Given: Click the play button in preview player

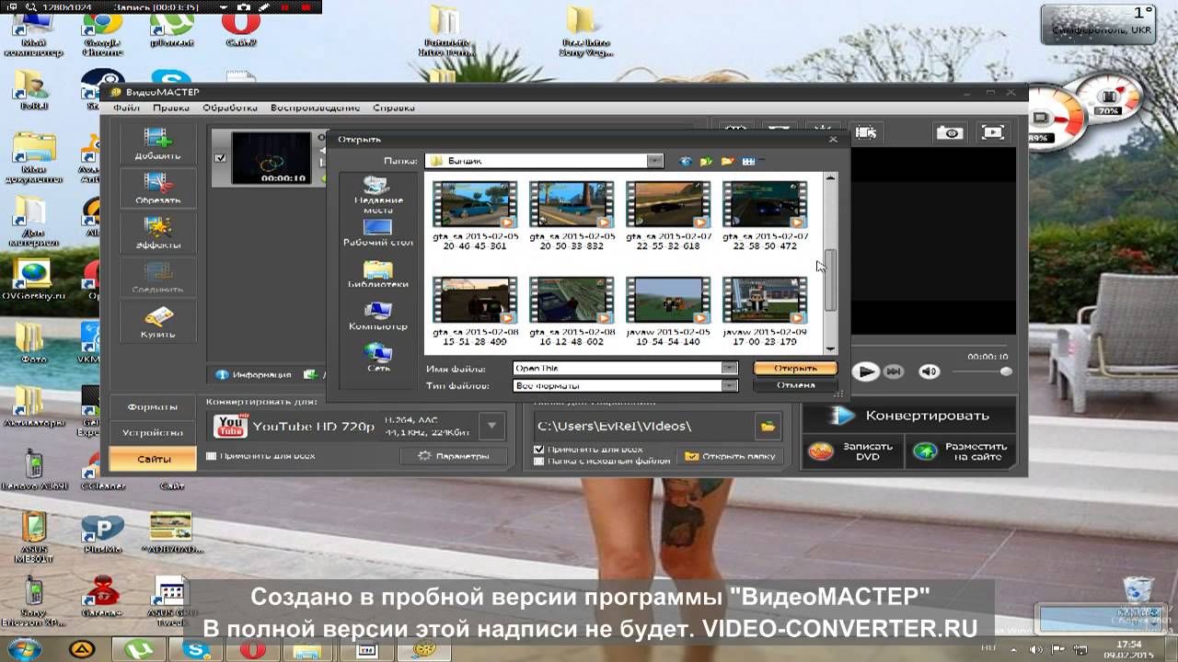Looking at the screenshot, I should pyautogui.click(x=865, y=371).
